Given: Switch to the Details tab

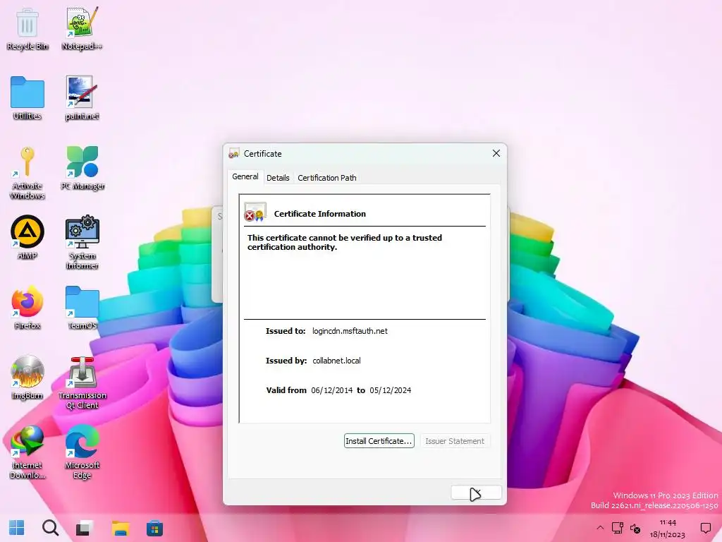Looking at the screenshot, I should (278, 178).
